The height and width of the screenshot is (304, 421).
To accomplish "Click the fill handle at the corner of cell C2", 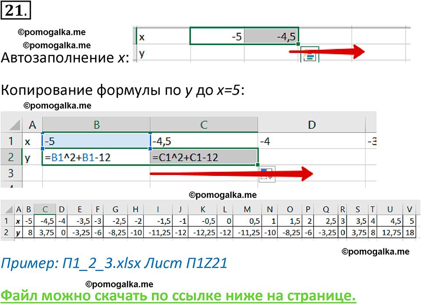I will pyautogui.click(x=258, y=164).
